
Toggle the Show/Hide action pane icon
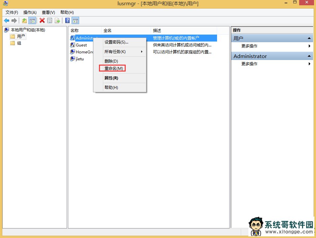(75, 20)
